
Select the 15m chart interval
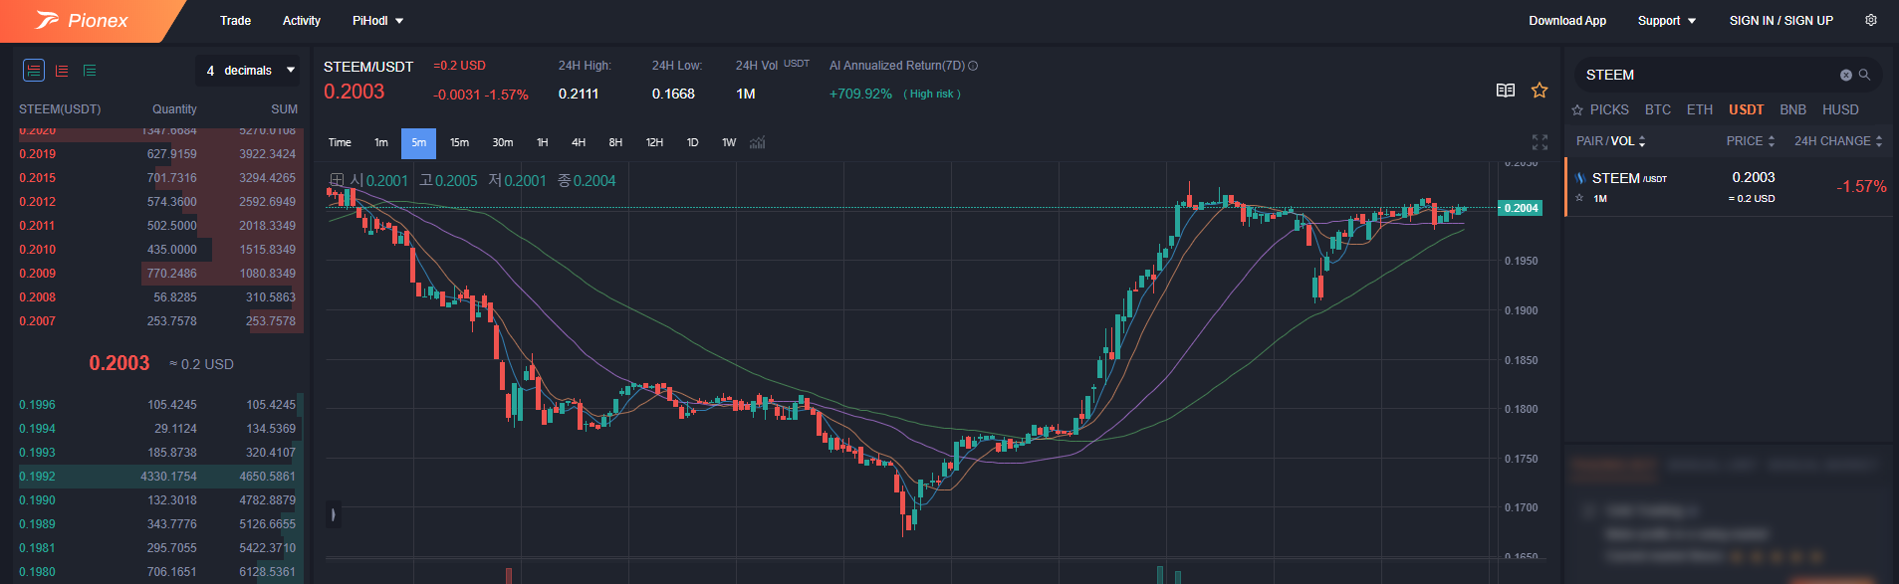pyautogui.click(x=459, y=143)
